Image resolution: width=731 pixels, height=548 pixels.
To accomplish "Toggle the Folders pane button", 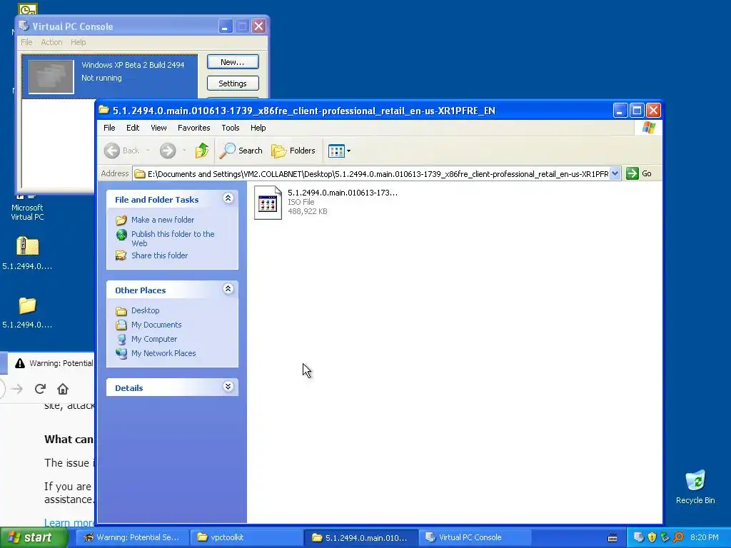I will tap(293, 151).
